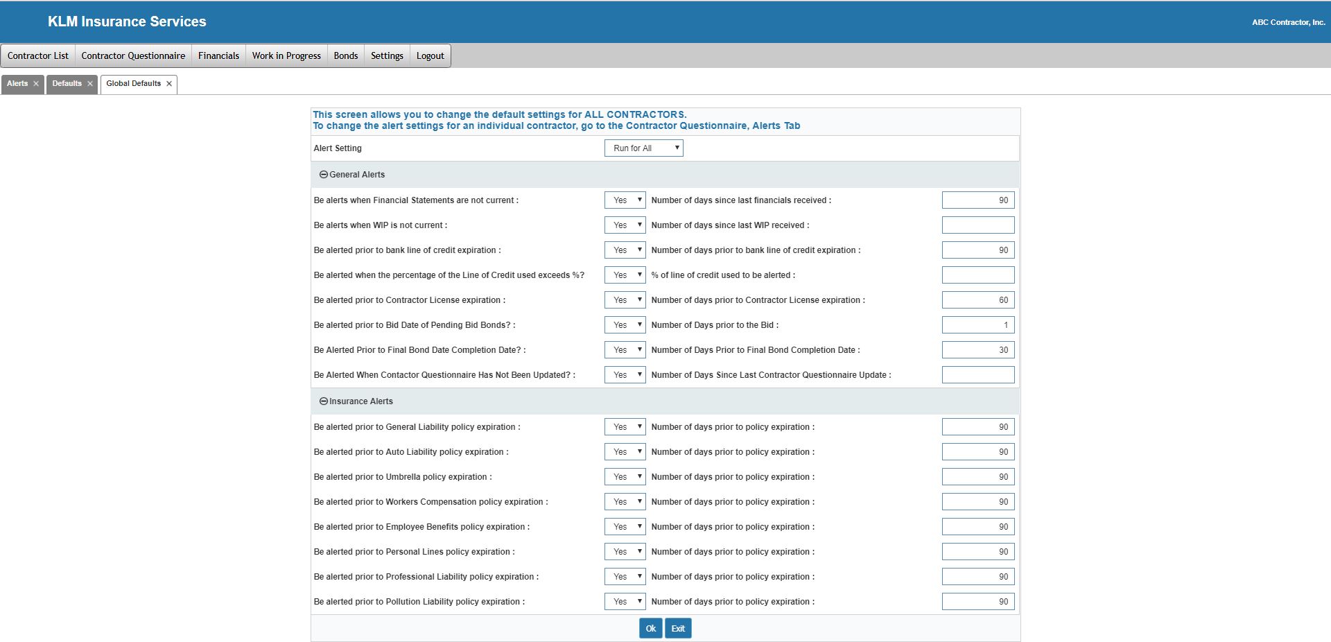Close the Defaults tab with its X icon
Screen dimensions: 1331x642
(x=90, y=84)
